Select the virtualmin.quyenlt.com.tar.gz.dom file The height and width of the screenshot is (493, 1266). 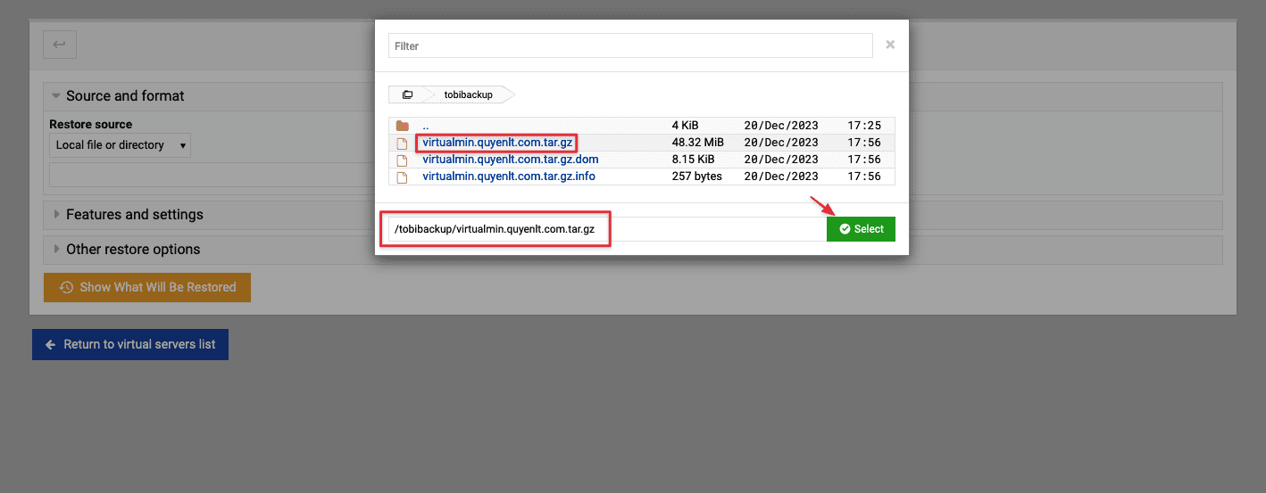click(510, 160)
